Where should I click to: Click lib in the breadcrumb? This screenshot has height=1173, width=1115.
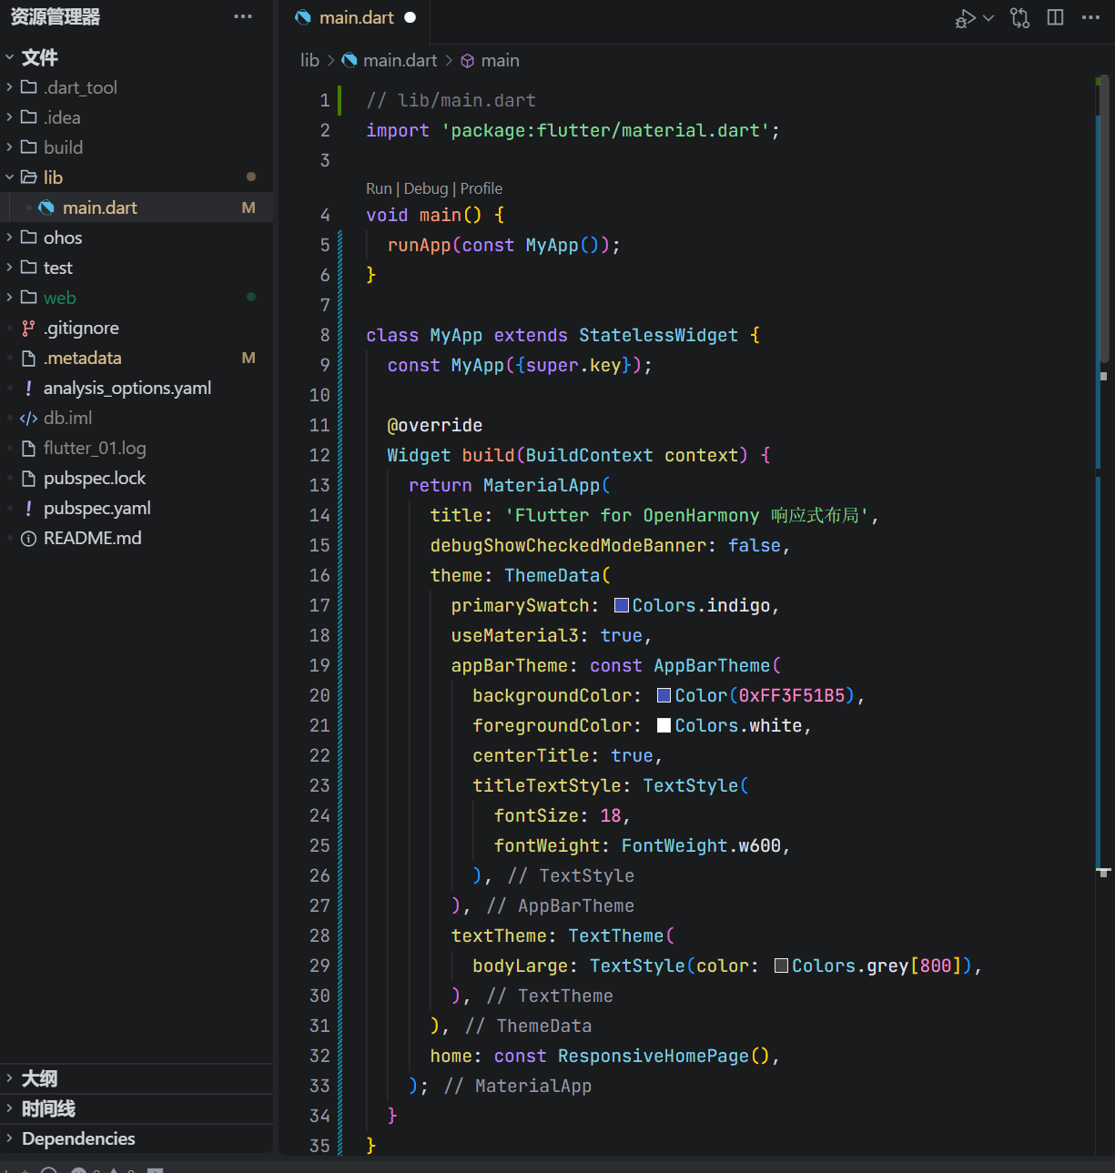coord(309,60)
